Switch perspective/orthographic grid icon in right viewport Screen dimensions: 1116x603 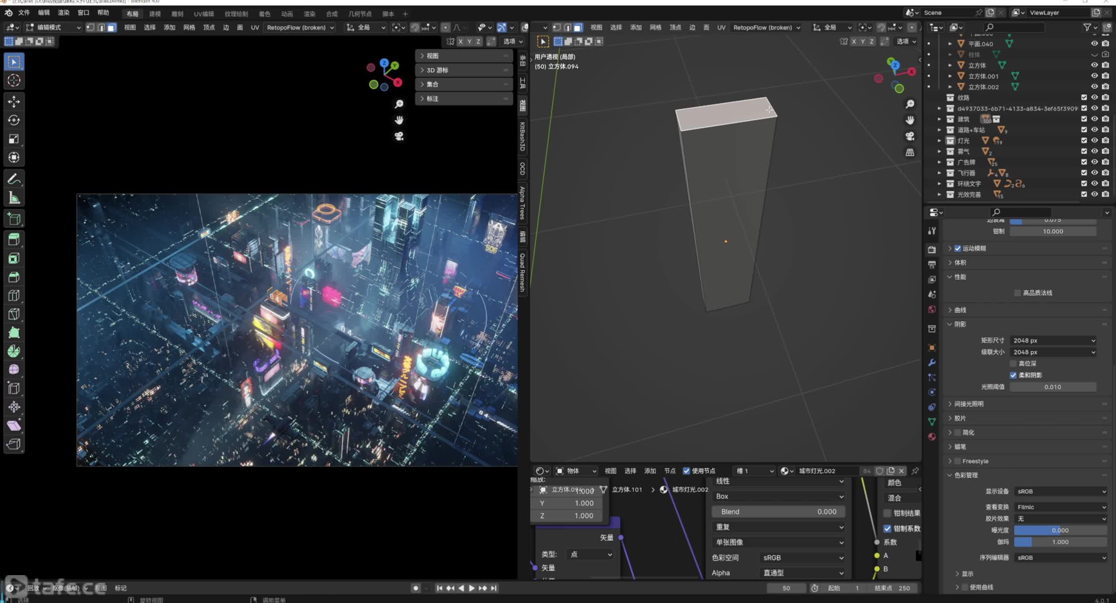910,152
